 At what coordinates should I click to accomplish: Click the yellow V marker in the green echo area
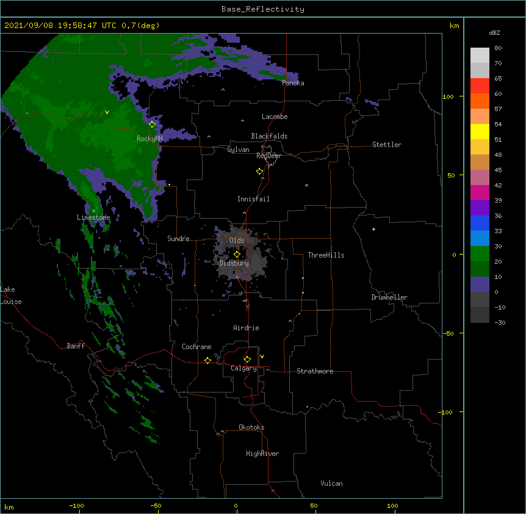pyautogui.click(x=107, y=112)
